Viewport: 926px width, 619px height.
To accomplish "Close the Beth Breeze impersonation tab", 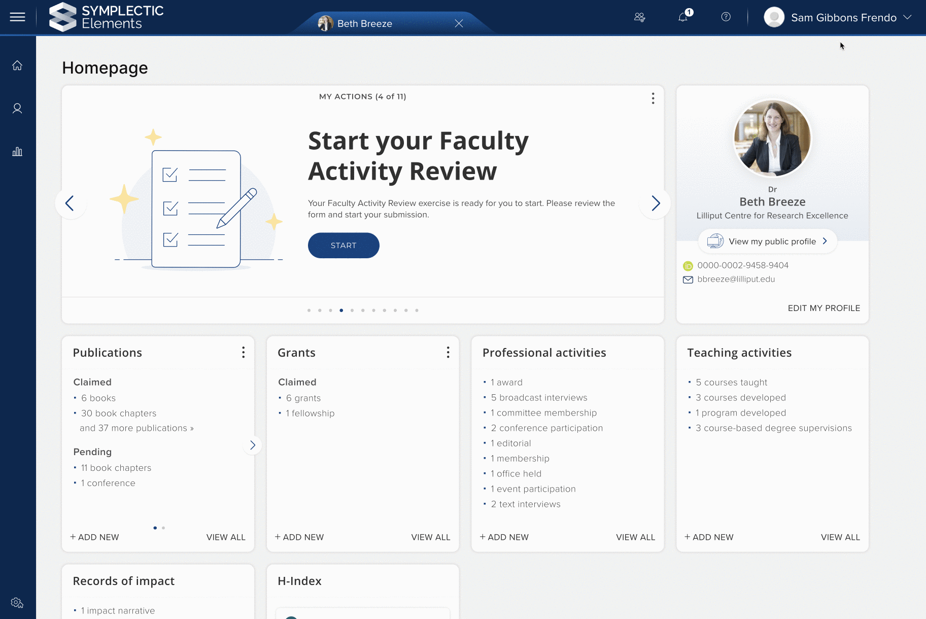I will point(459,23).
